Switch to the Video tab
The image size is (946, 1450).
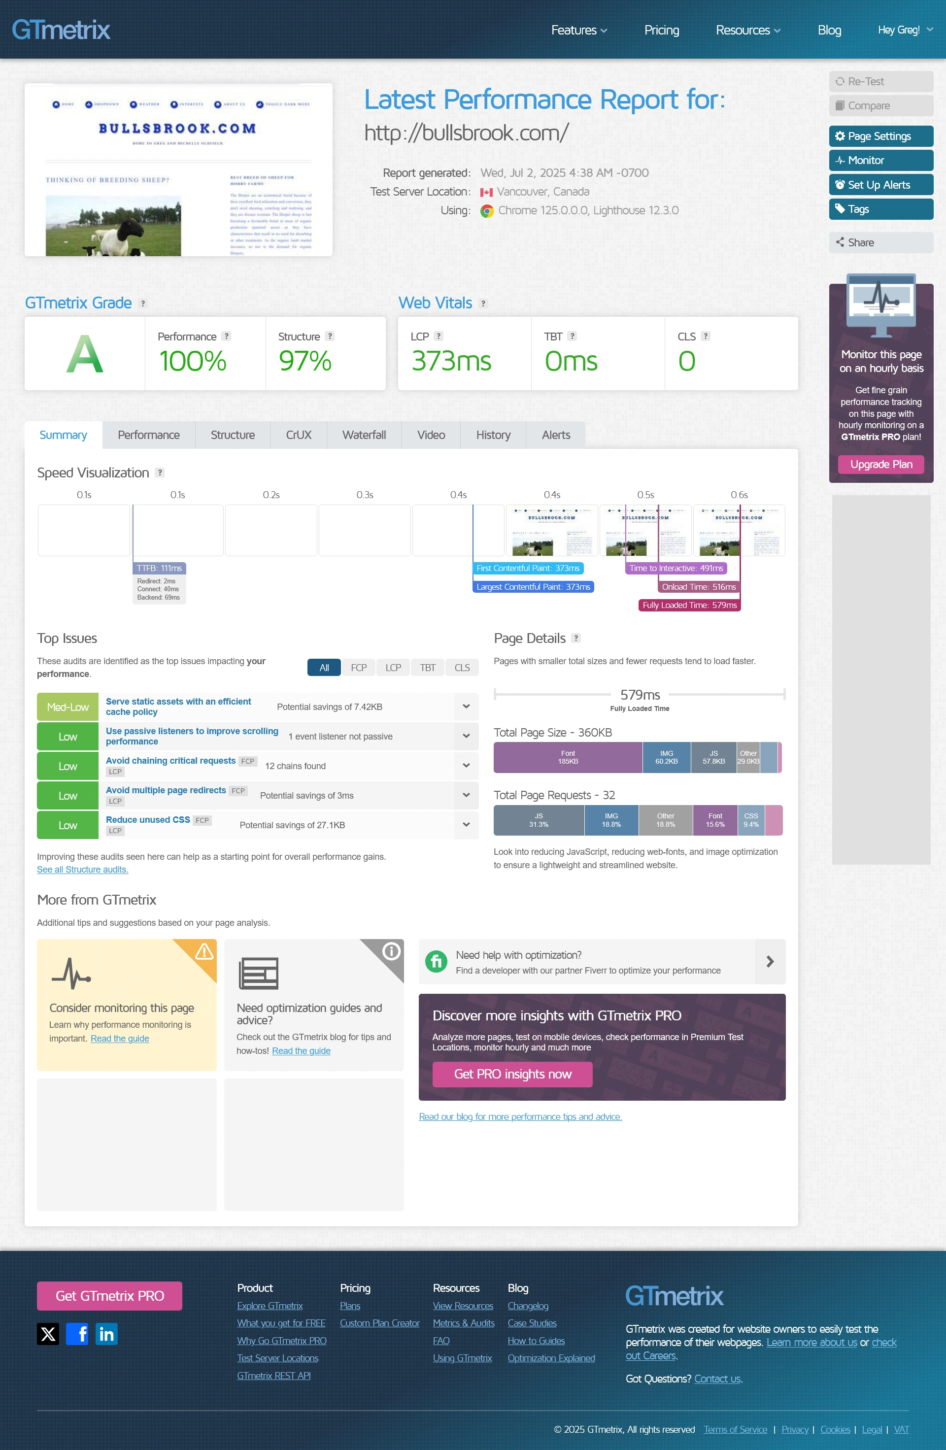(431, 435)
